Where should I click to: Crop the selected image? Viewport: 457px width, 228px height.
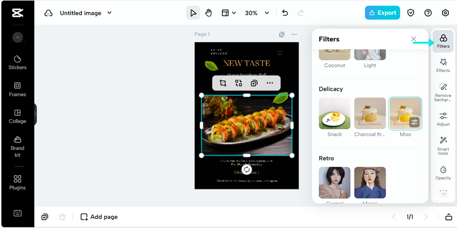[223, 83]
